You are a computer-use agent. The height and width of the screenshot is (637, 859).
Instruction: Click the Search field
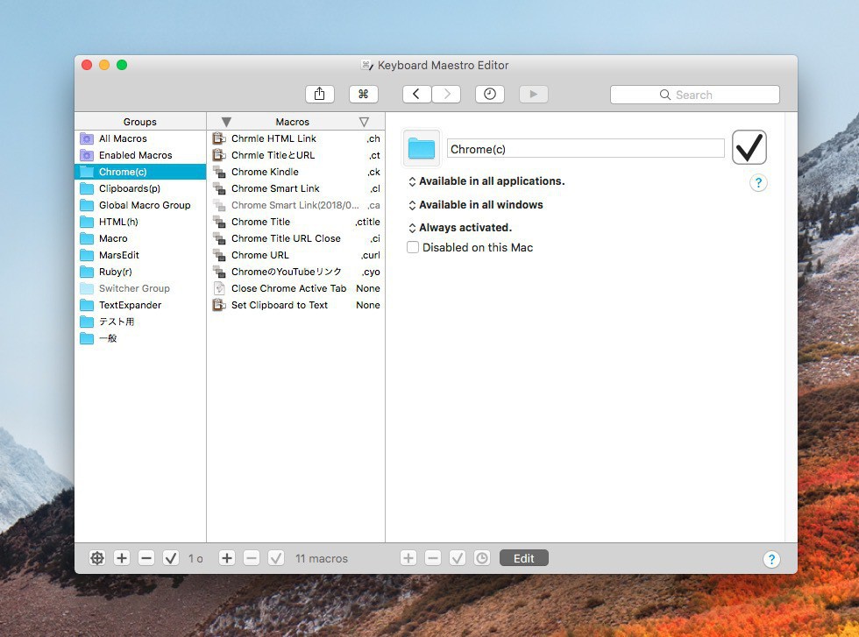694,95
